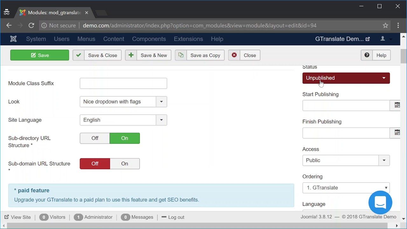
Task: Reload the page with refresh icon
Action: click(31, 25)
